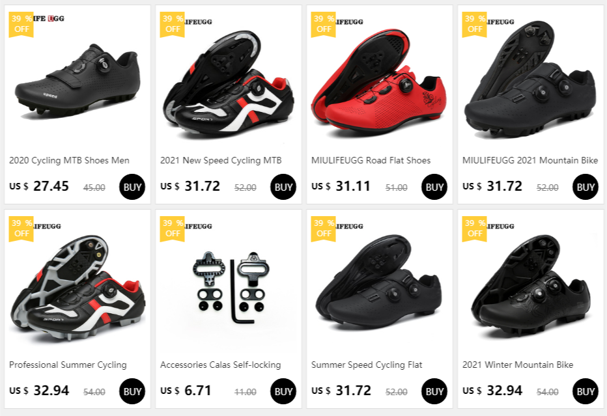Viewport: 607px width, 416px height.
Task: Open the black single-shoe MTB image priced 27.45
Action: tap(78, 80)
